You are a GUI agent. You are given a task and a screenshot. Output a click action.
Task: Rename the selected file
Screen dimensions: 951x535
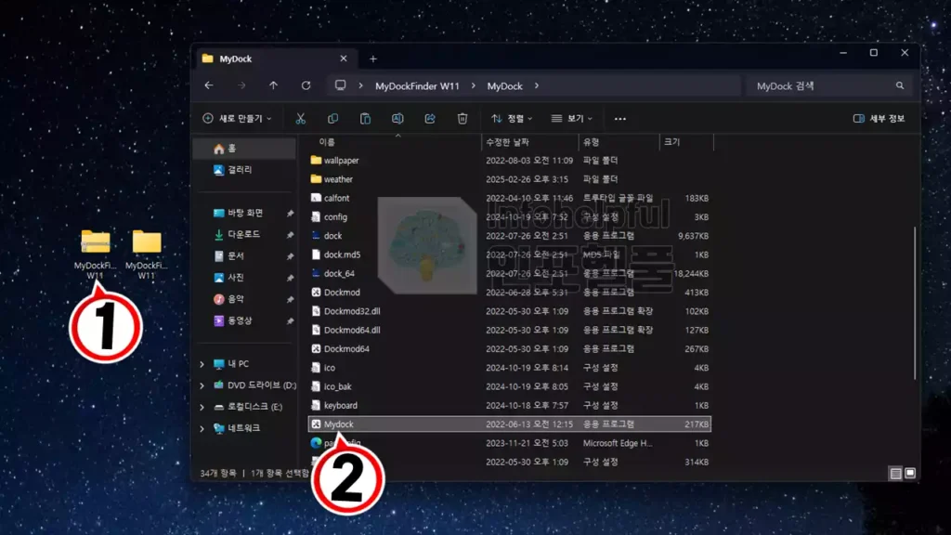point(397,118)
